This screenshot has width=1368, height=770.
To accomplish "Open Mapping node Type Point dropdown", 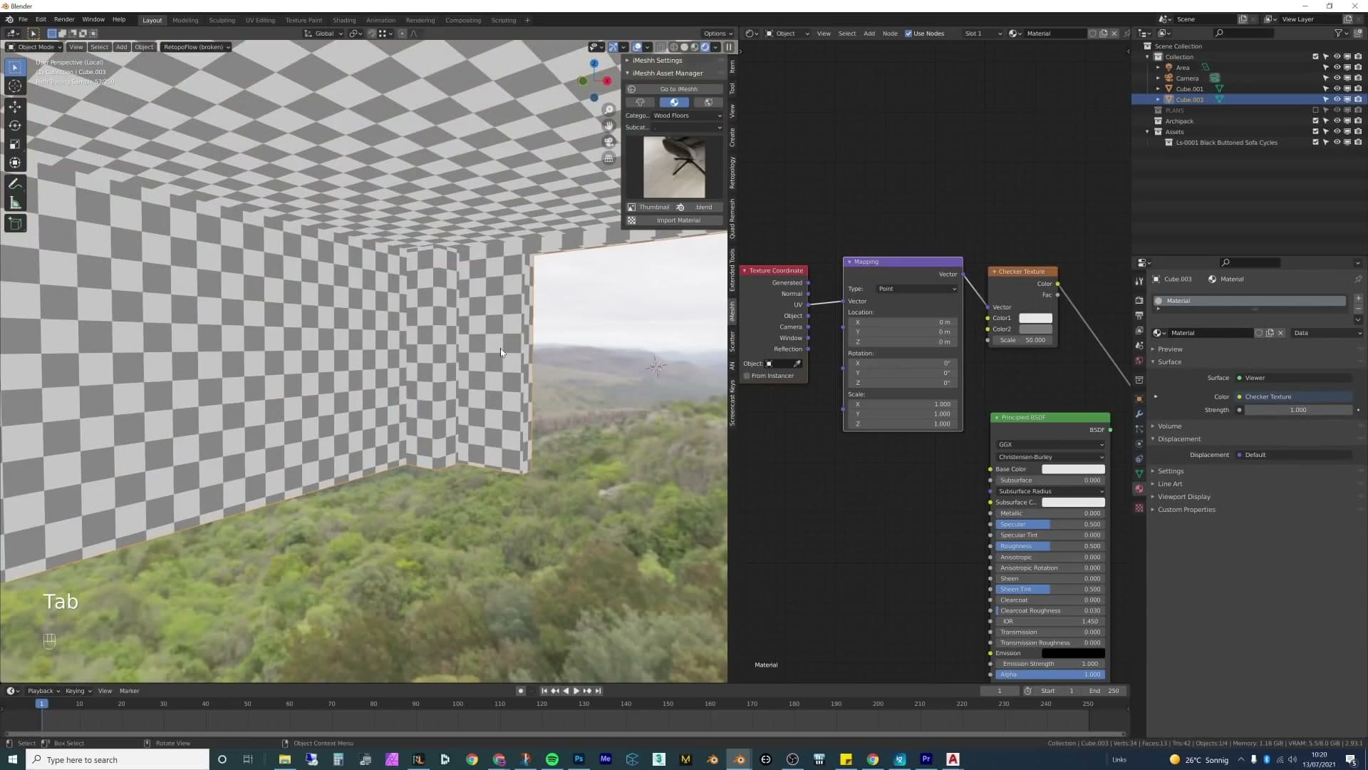I will tap(917, 289).
